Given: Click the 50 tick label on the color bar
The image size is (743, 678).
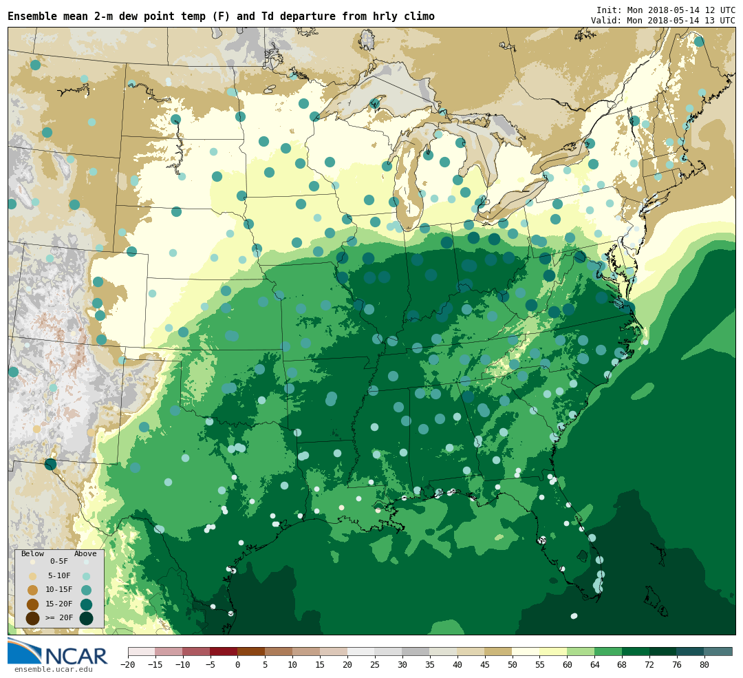Looking at the screenshot, I should click(513, 665).
